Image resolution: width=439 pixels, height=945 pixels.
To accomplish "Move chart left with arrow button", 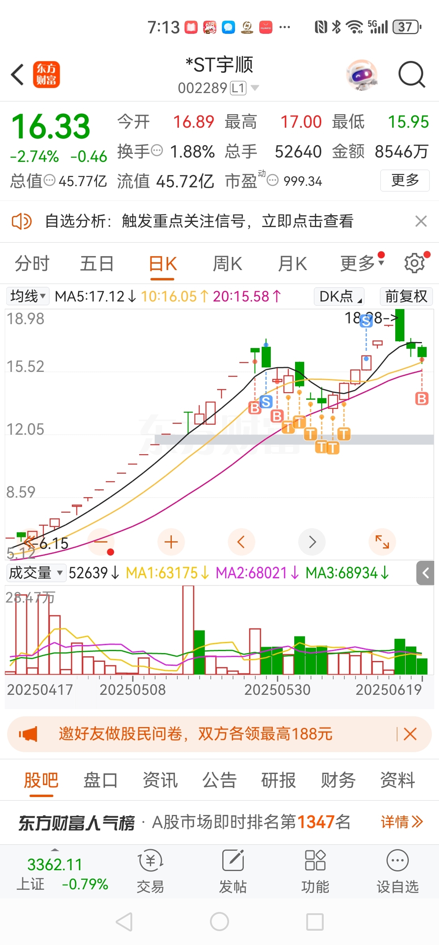I will coord(241,542).
